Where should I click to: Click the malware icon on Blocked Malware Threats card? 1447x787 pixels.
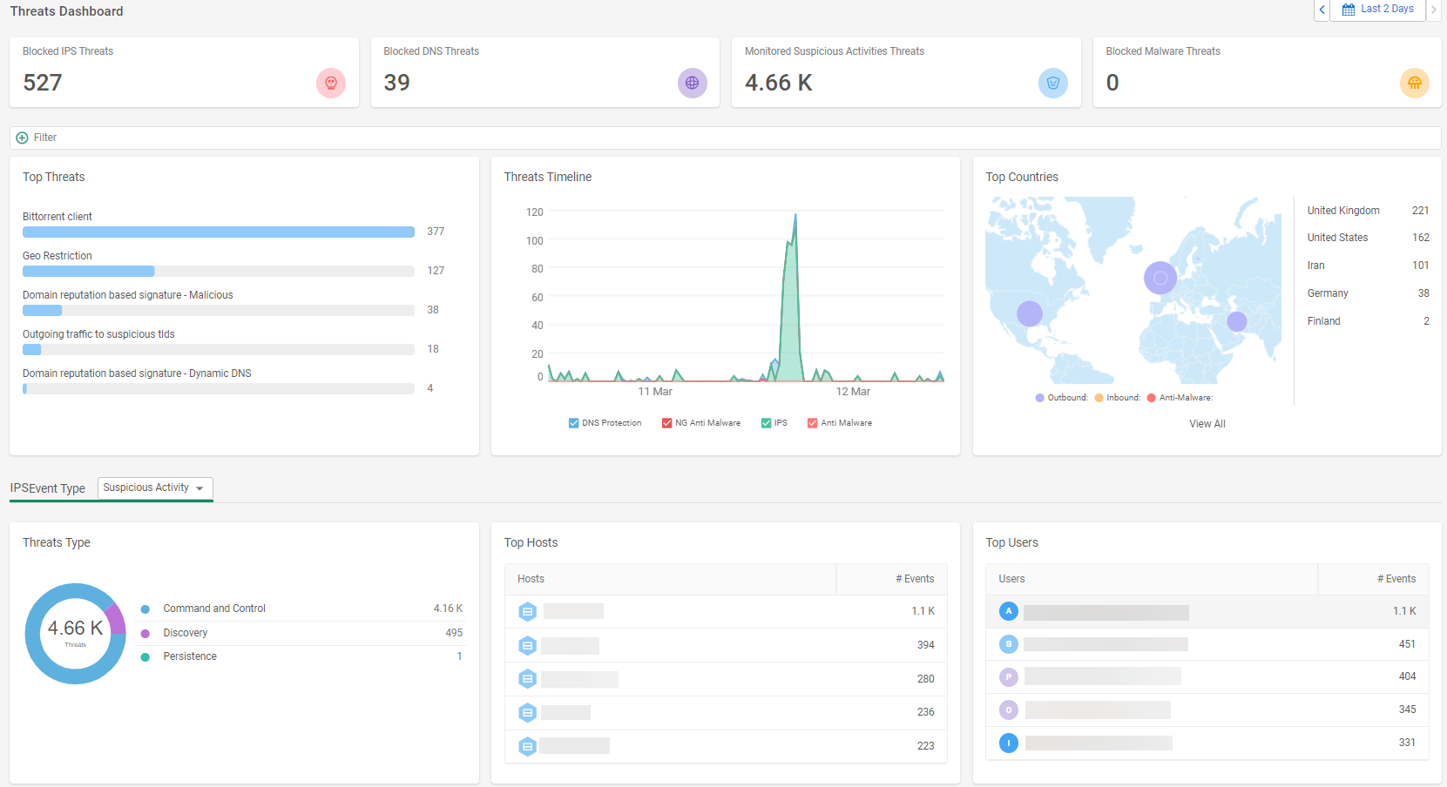1414,83
